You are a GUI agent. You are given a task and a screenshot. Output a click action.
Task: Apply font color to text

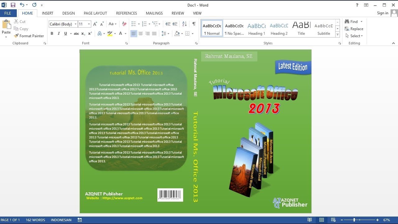point(121,34)
